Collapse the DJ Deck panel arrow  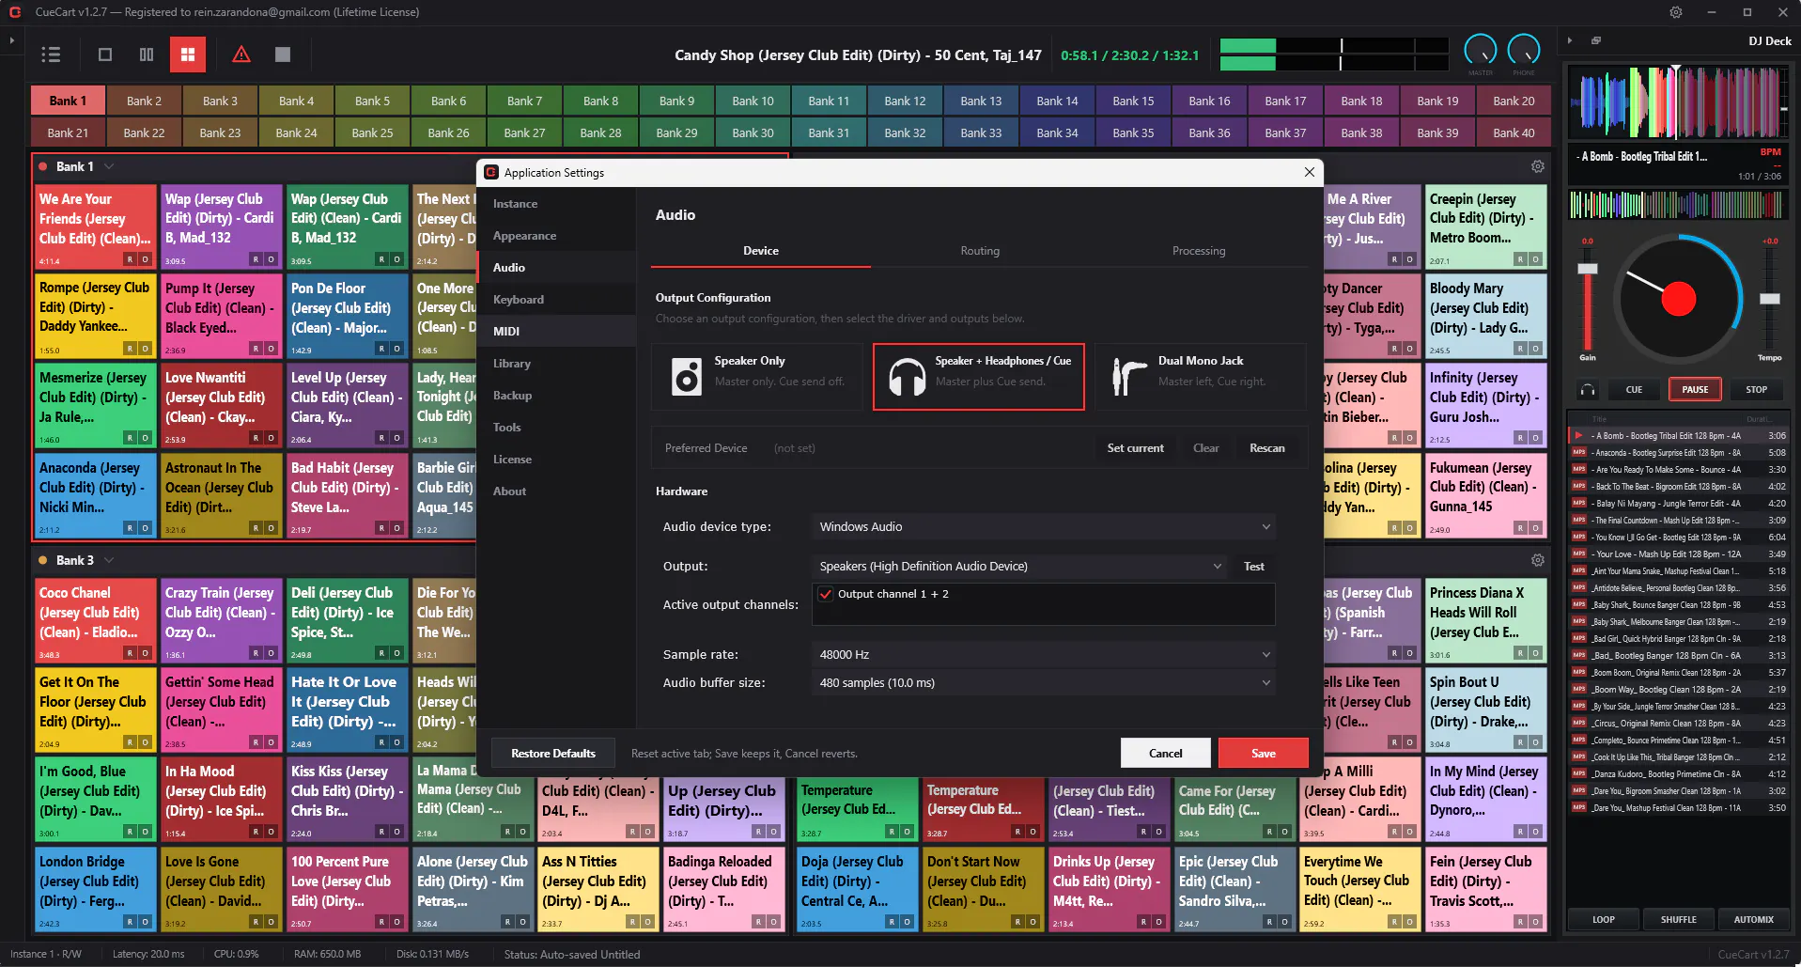click(1570, 40)
